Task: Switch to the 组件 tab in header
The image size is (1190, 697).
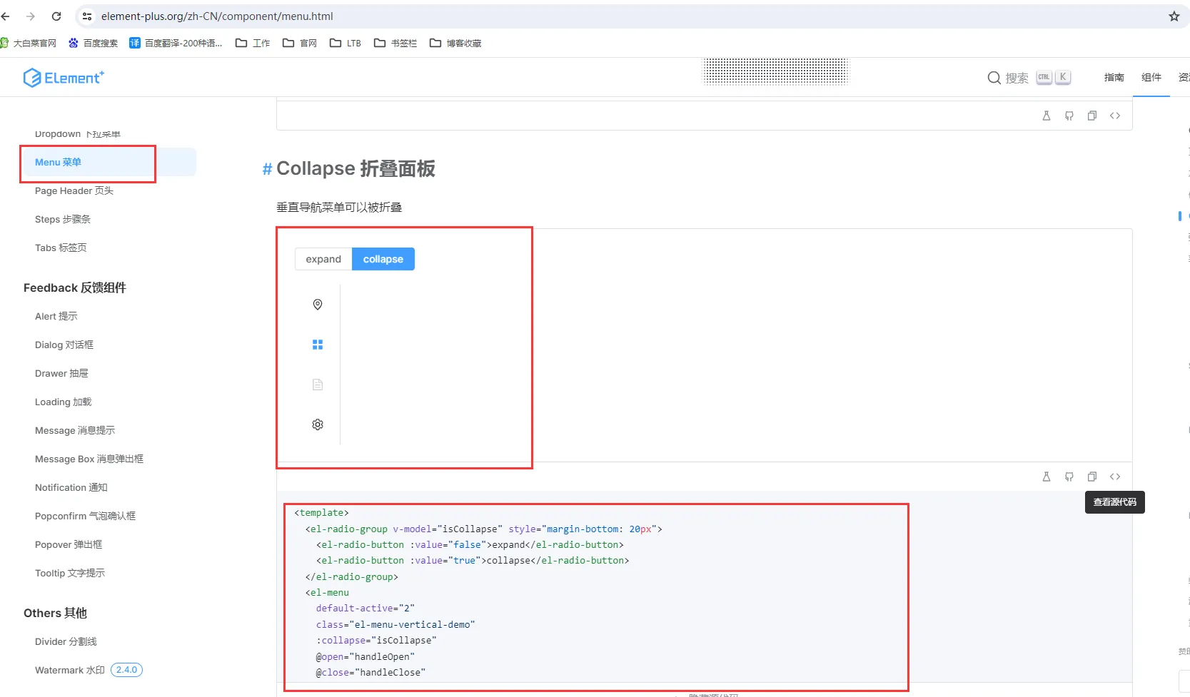Action: coord(1151,78)
